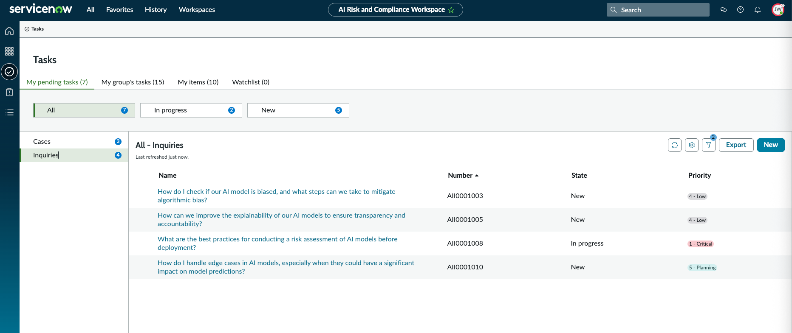The image size is (792, 333).
Task: Click the global Search field
Action: tap(658, 10)
